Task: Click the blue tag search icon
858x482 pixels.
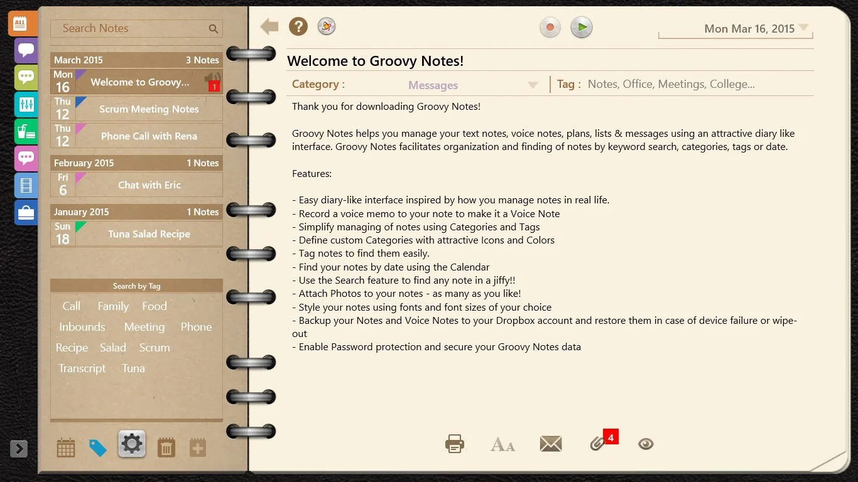Action: pos(98,447)
